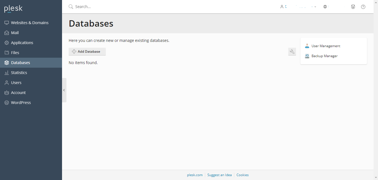Collapse the sidebar with arrow handle

pos(64,90)
